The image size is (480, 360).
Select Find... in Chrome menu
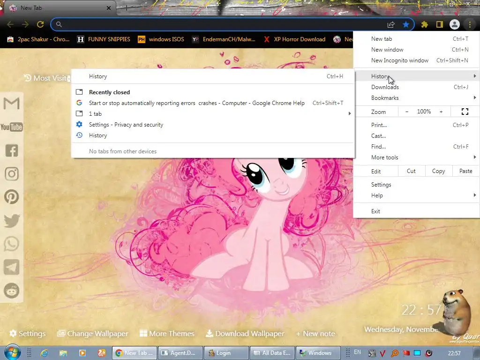pos(416,147)
